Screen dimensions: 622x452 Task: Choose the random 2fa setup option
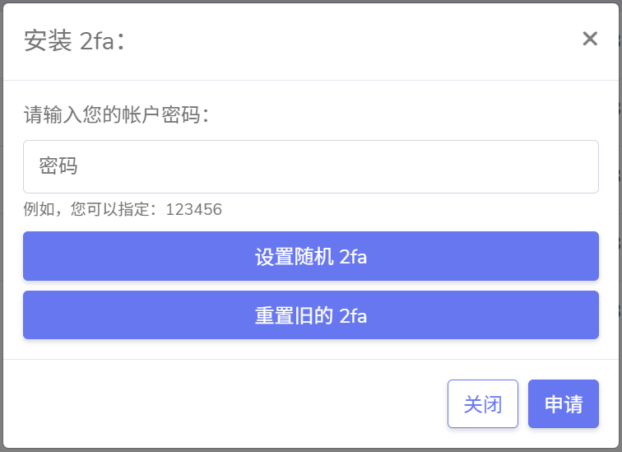[x=310, y=256]
